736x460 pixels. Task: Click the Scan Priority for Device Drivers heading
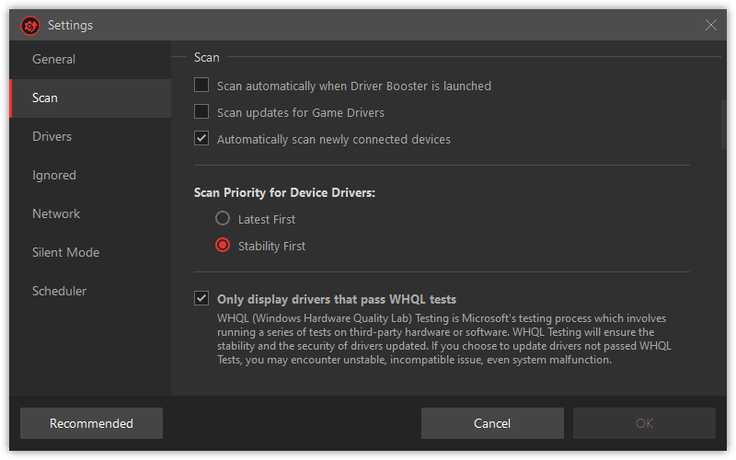pos(284,193)
